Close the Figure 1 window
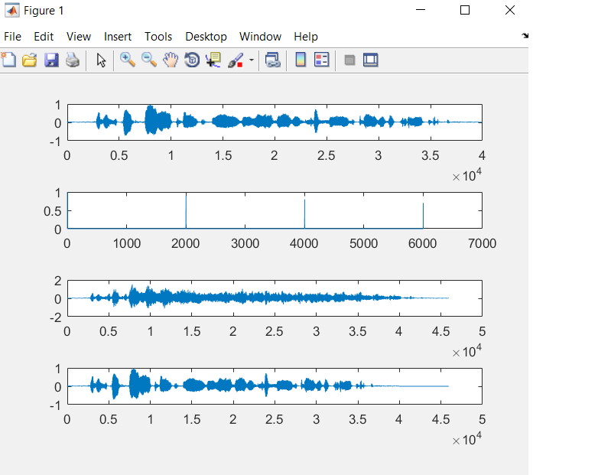611x475 pixels. tap(510, 10)
